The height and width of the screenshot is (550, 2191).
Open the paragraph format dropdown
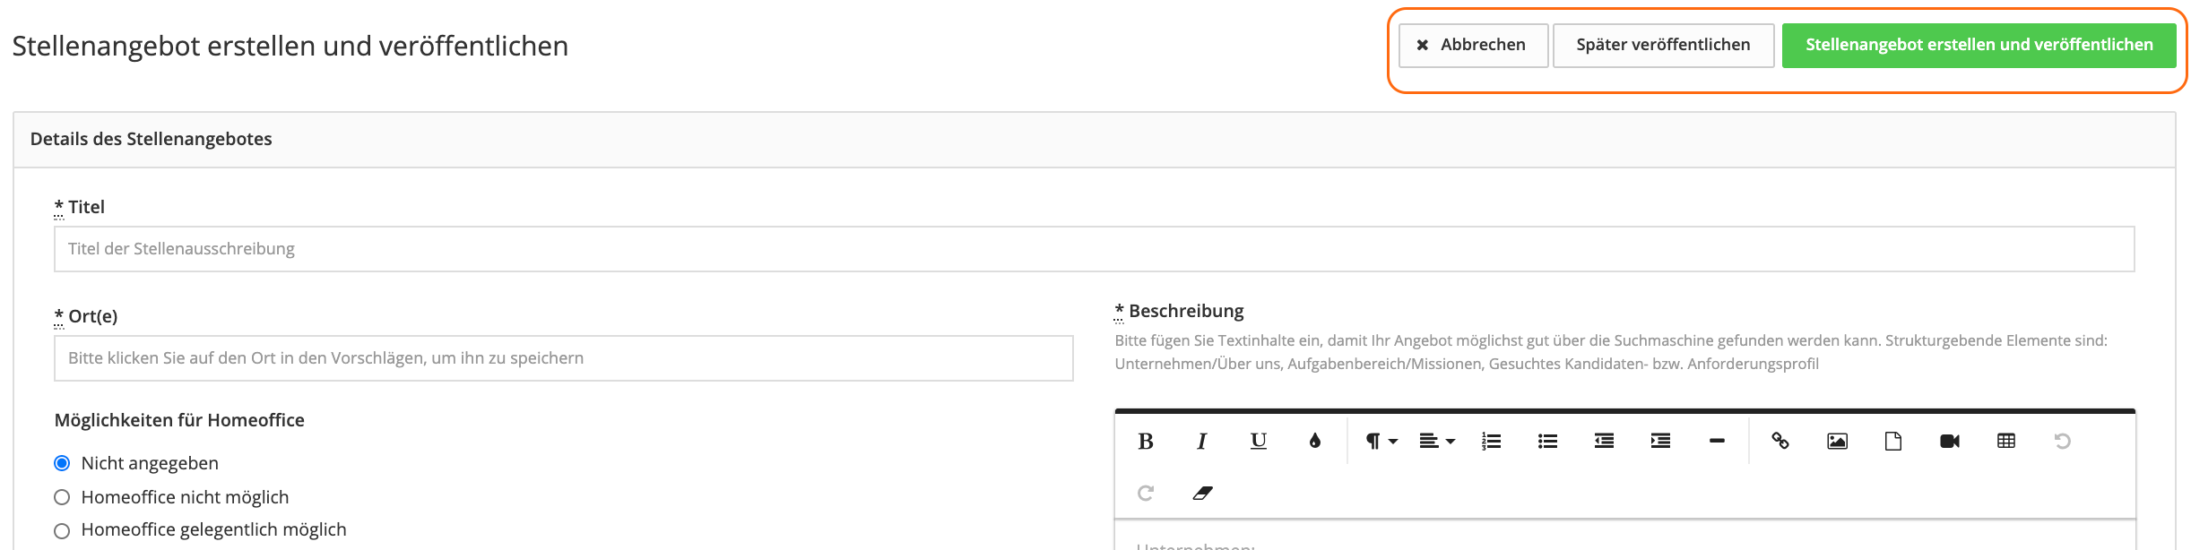1381,441
